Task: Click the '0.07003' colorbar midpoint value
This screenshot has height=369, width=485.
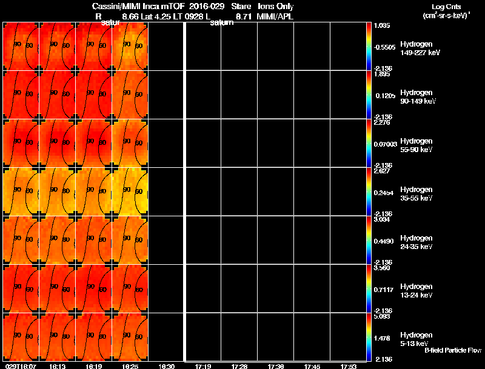Action: click(386, 144)
